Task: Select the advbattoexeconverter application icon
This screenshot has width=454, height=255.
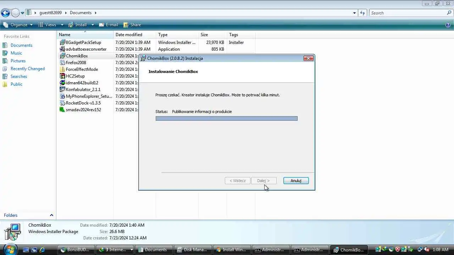Action: click(62, 49)
